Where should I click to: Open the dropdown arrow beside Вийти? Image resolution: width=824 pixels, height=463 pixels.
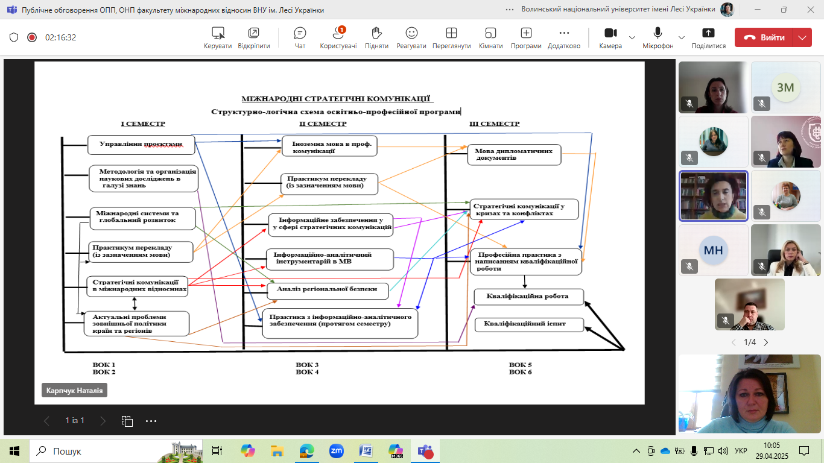[x=802, y=37]
